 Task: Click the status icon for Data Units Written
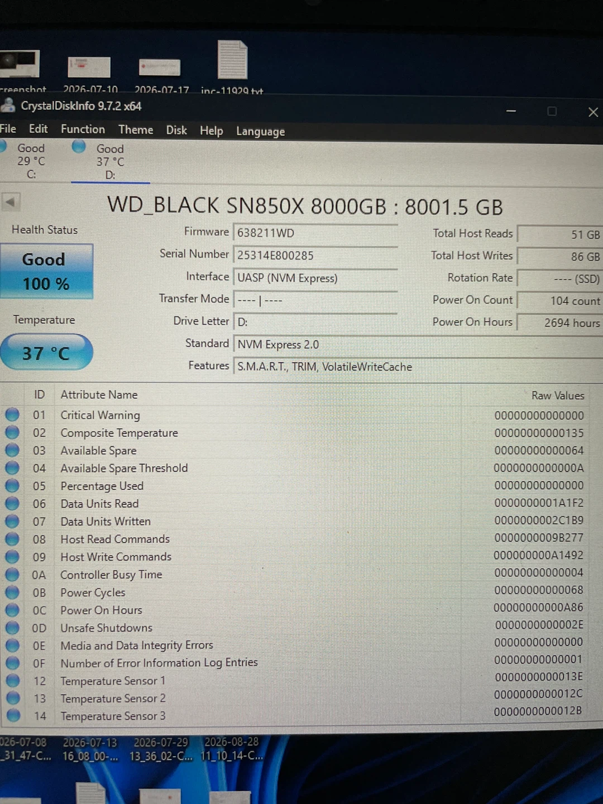coord(12,521)
